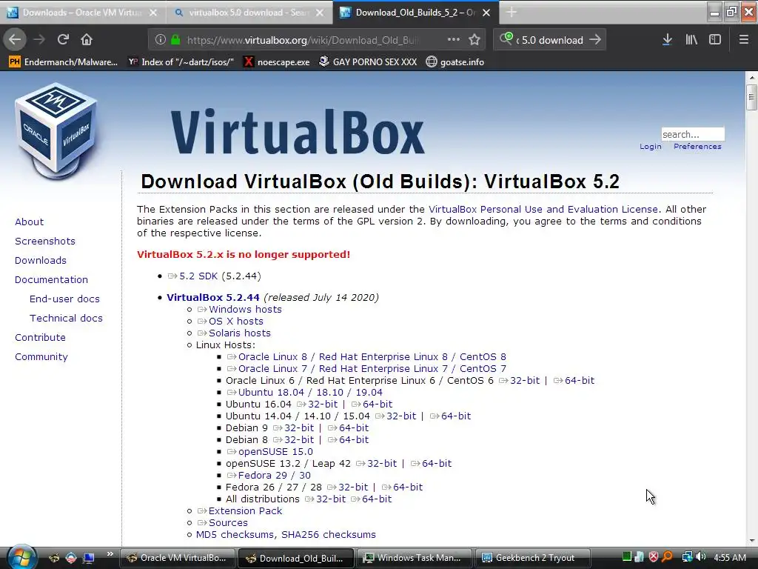Bookmark this page with the star icon
Screen dimensions: 758x569
(474, 40)
